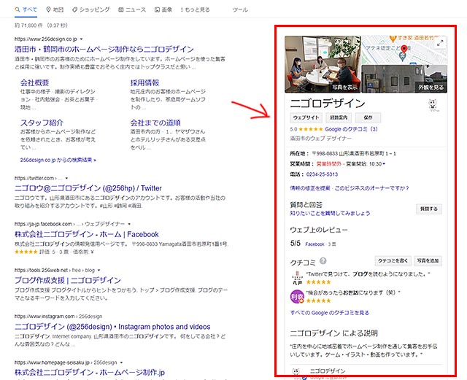Click the 営業時間外 status text
This screenshot has width=467, height=380.
[329, 164]
